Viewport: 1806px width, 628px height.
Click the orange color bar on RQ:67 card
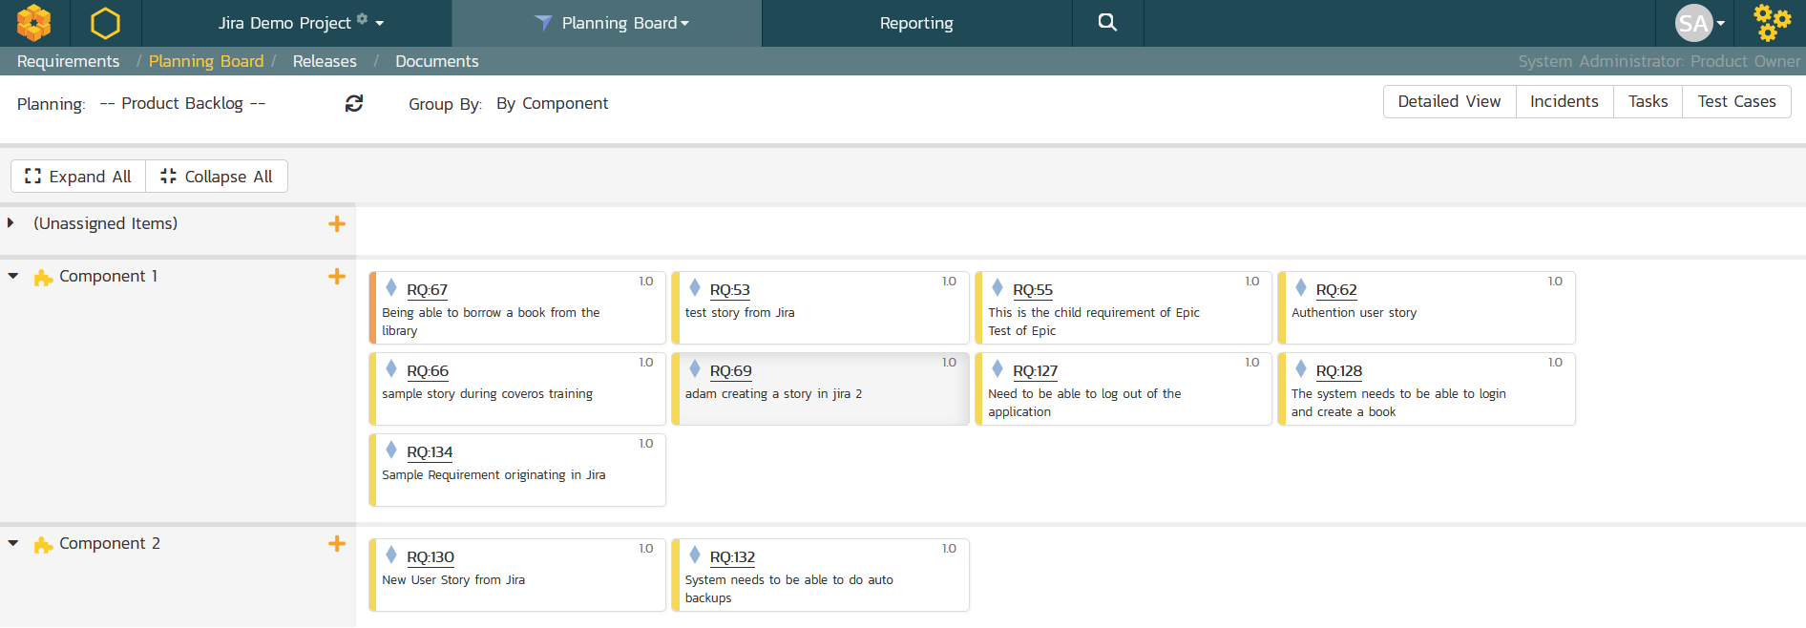click(x=372, y=308)
